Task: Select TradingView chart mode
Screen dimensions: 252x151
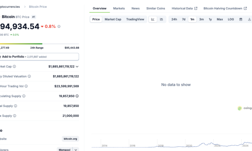Action: (x=135, y=19)
